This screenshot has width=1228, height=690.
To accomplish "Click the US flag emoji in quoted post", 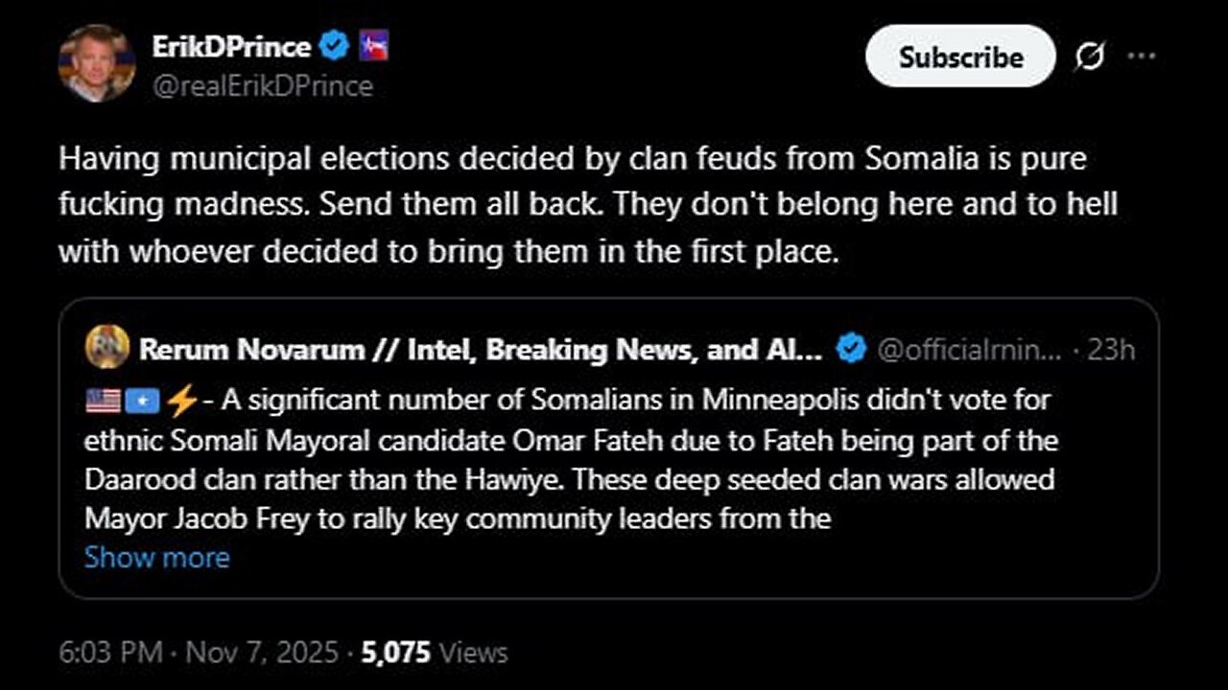I will pyautogui.click(x=103, y=401).
